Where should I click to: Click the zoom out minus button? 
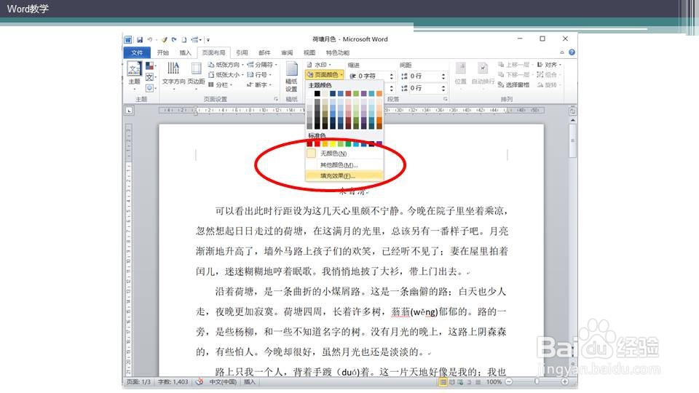509,382
